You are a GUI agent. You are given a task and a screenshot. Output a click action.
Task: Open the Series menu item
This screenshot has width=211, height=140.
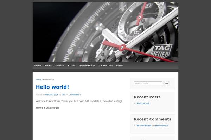[x=48, y=65]
